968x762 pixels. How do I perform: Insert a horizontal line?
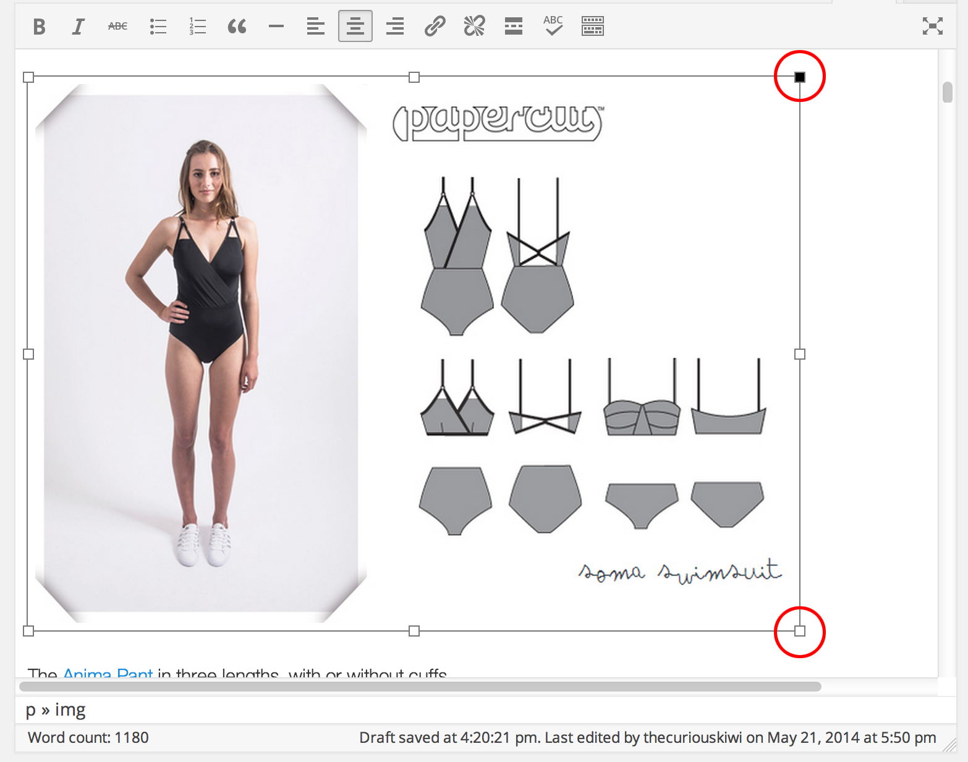(276, 27)
